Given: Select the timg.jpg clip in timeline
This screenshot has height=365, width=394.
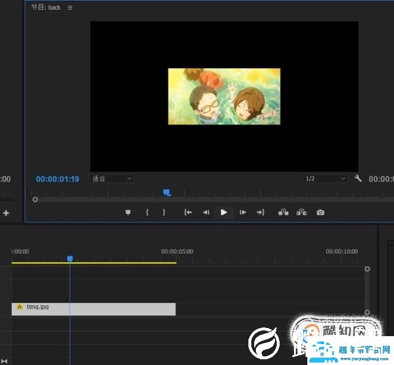Looking at the screenshot, I should [94, 309].
